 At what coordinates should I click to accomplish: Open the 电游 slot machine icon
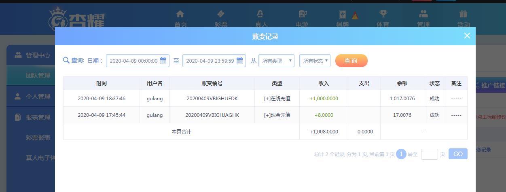302,15
